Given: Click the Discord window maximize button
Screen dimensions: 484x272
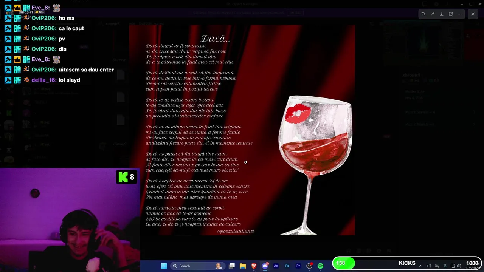Looking at the screenshot, I should 471,4.
